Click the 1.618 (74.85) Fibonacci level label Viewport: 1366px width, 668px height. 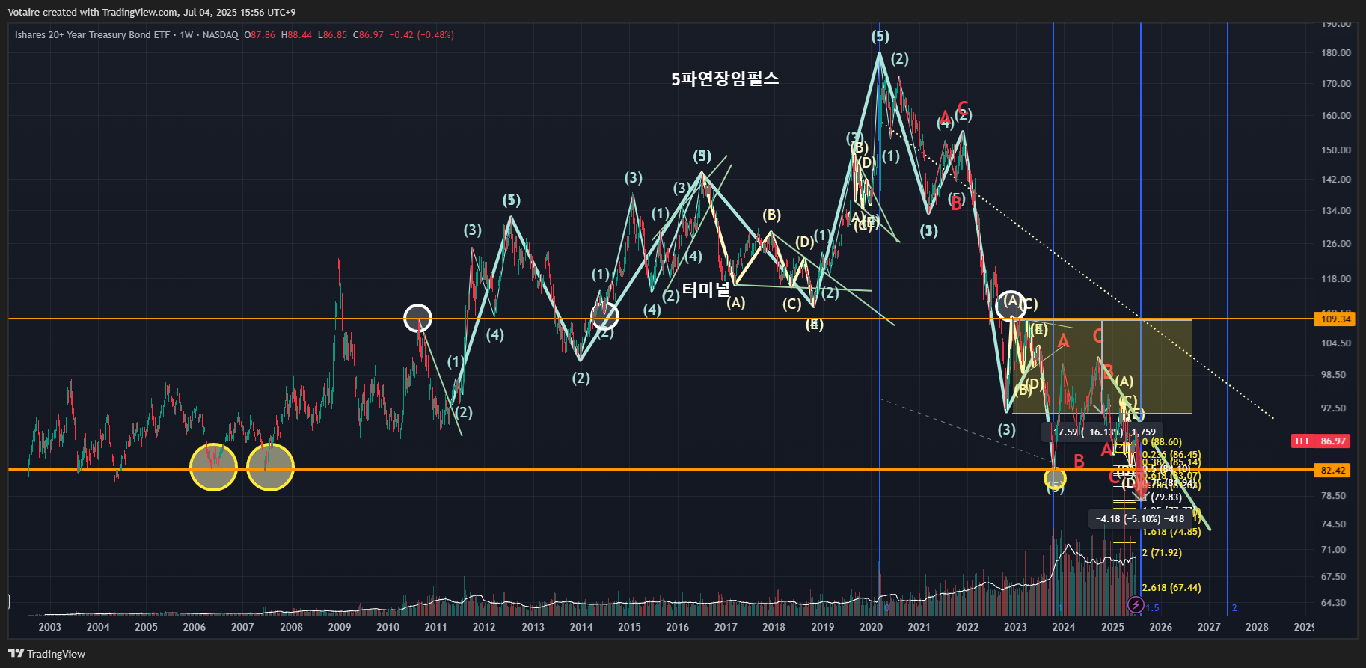pyautogui.click(x=1171, y=532)
